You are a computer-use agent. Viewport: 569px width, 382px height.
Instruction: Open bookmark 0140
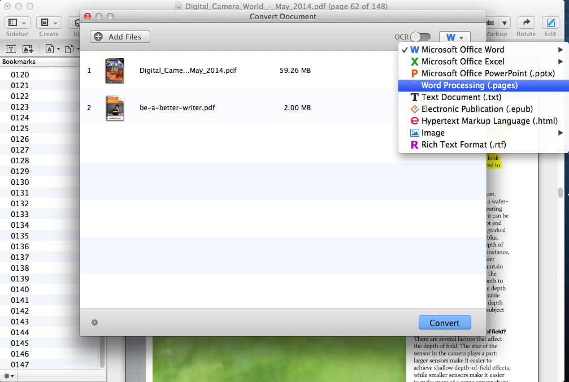20,289
